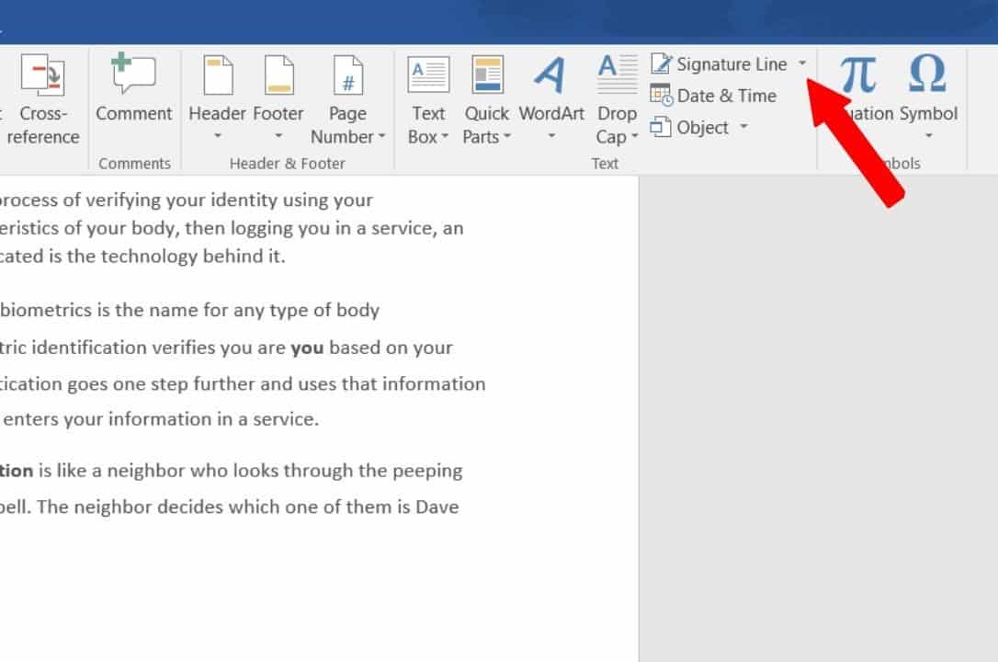Viewport: 998px width, 662px height.
Task: Open the Symbol dropdown arrow
Action: 928,138
